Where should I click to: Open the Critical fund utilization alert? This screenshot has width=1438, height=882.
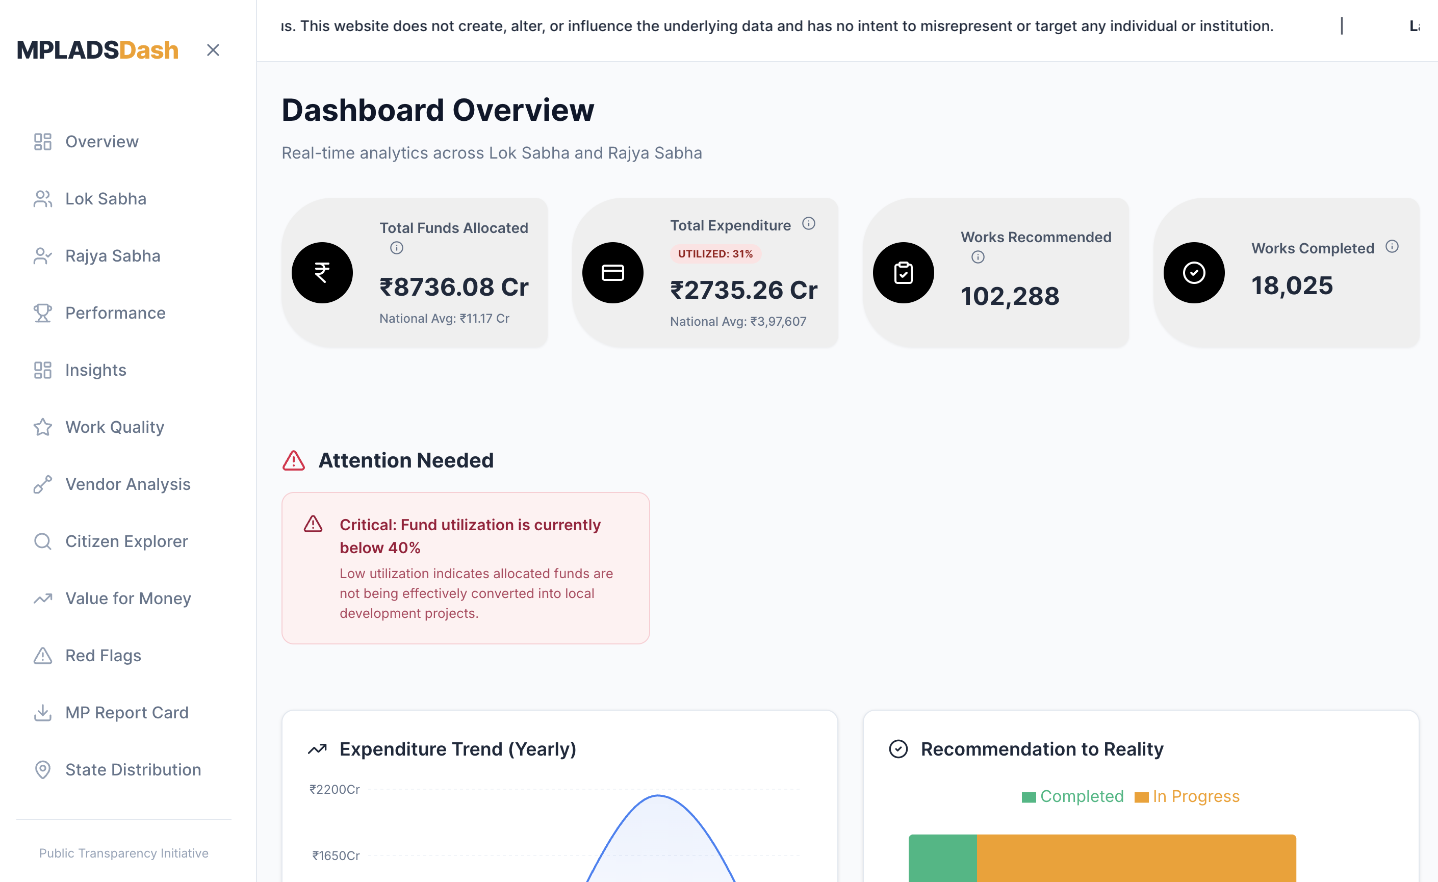(465, 567)
